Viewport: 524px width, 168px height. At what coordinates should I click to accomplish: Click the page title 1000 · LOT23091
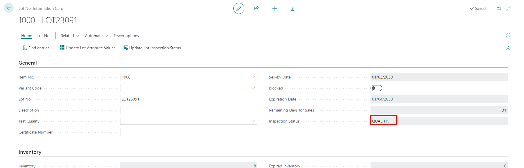(x=48, y=20)
